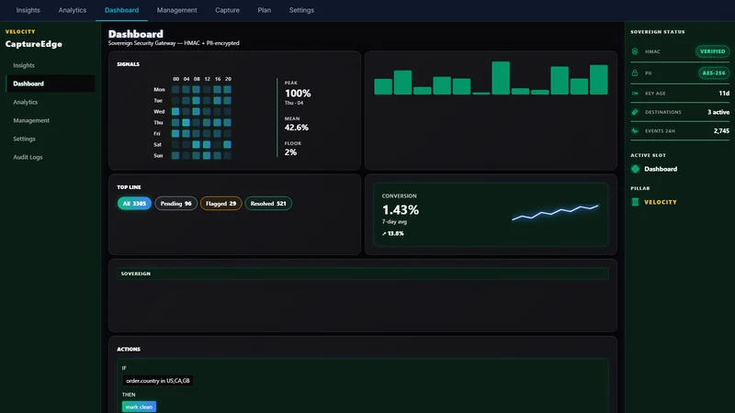Click the 13.8% trend indicator
This screenshot has width=735, height=413.
click(x=393, y=233)
